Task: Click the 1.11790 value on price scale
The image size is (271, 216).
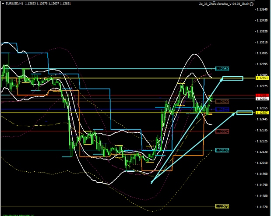Action: [262, 185]
